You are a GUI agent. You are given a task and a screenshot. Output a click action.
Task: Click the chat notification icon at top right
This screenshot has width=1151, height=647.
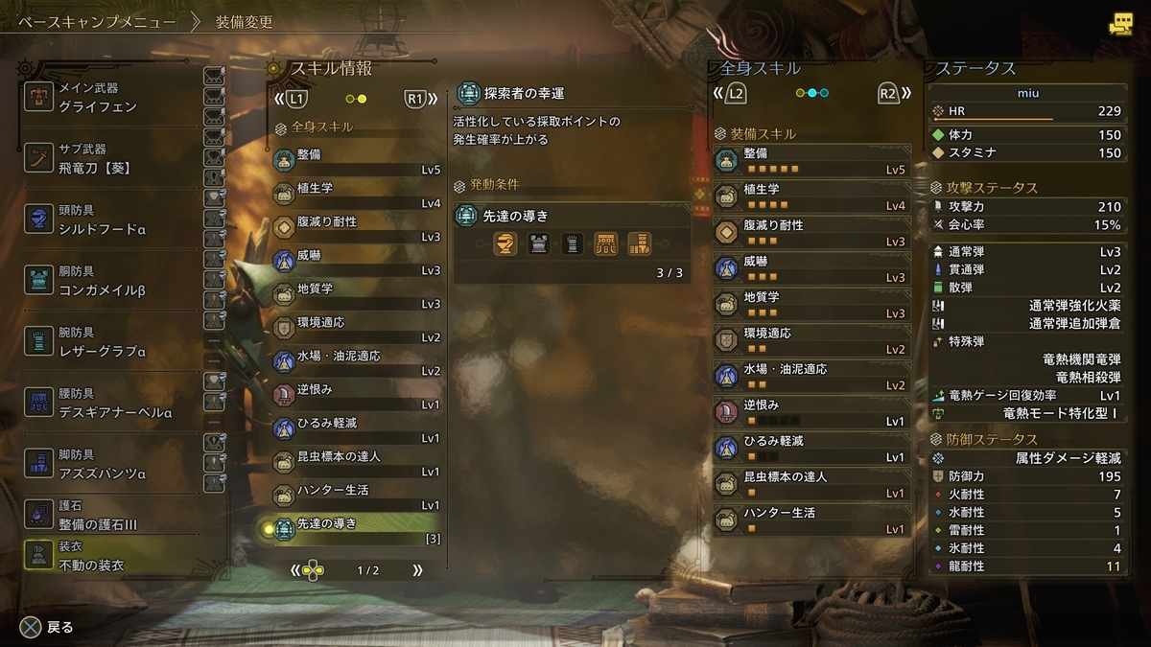(x=1120, y=26)
